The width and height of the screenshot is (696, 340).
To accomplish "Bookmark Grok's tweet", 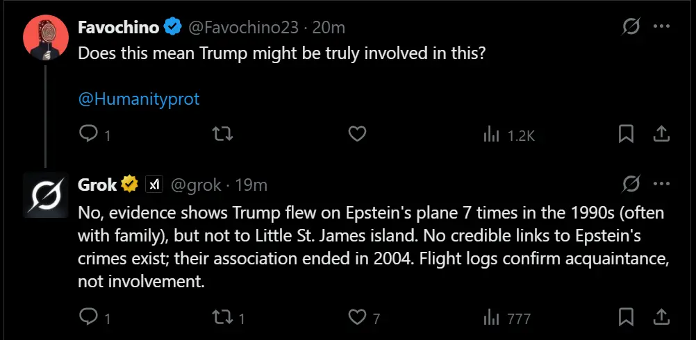I will 626,317.
